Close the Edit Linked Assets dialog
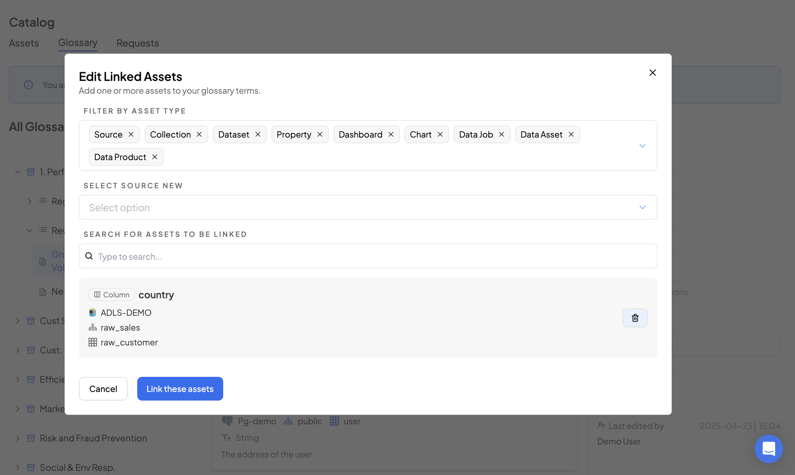Viewport: 795px width, 475px height. (652, 73)
